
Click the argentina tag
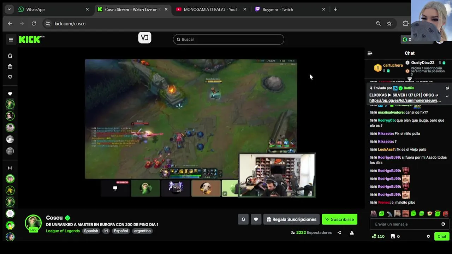(x=142, y=231)
